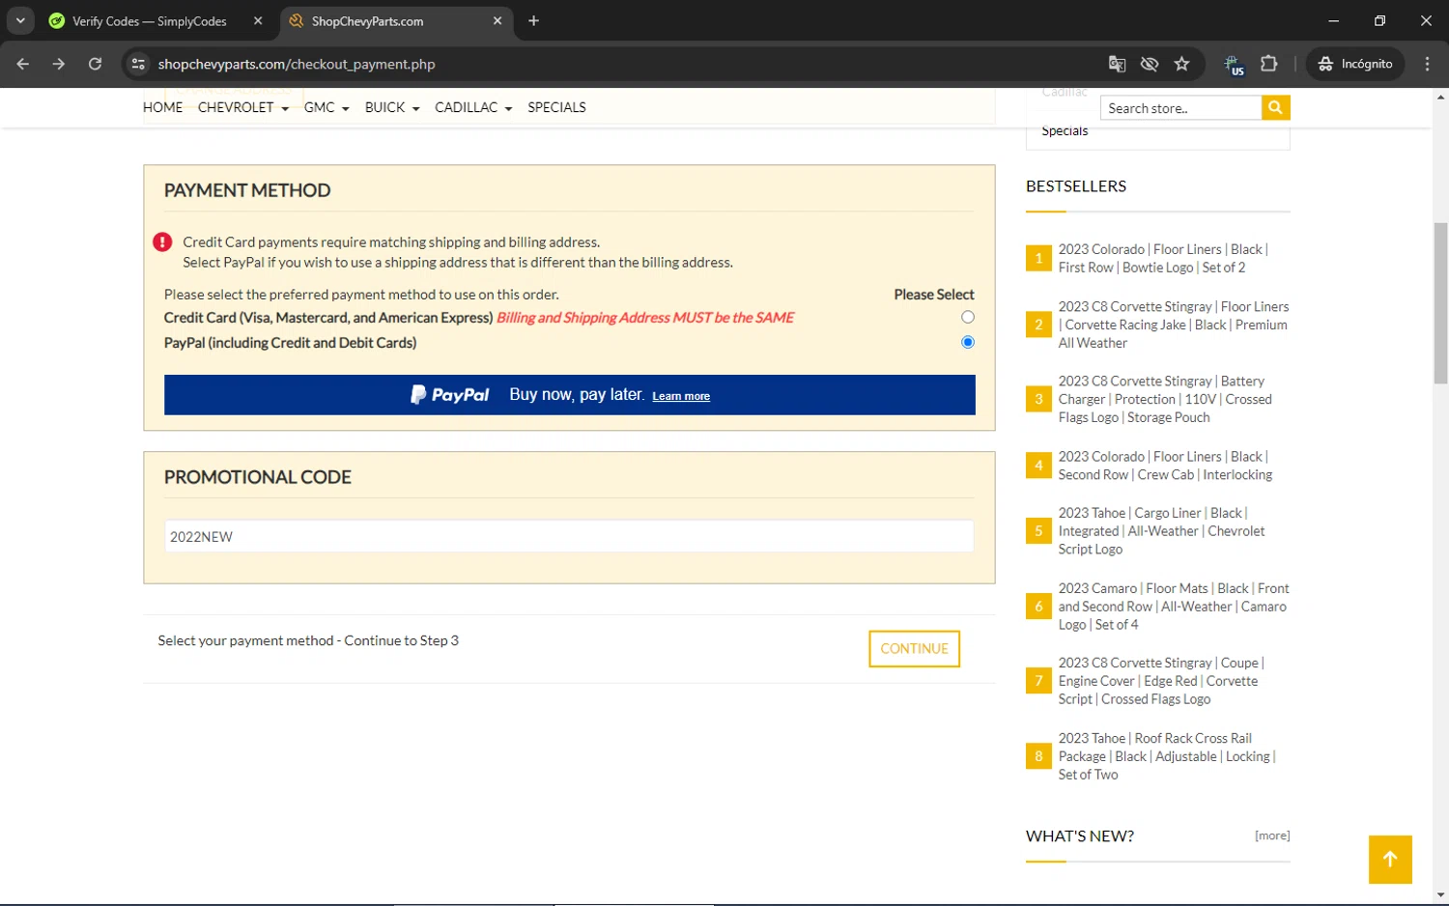Open a new browser tab
Screen dimensions: 1449x906
533,20
